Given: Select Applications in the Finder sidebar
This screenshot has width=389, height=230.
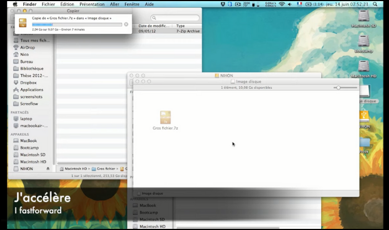Looking at the screenshot, I should coord(31,90).
